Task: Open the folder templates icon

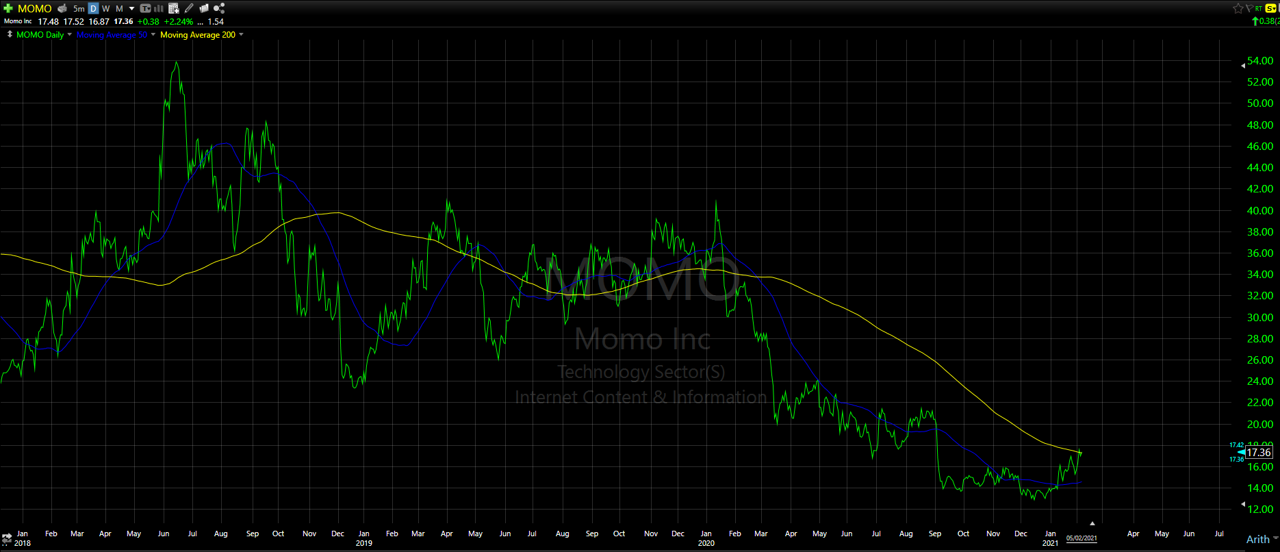Action: [x=203, y=8]
